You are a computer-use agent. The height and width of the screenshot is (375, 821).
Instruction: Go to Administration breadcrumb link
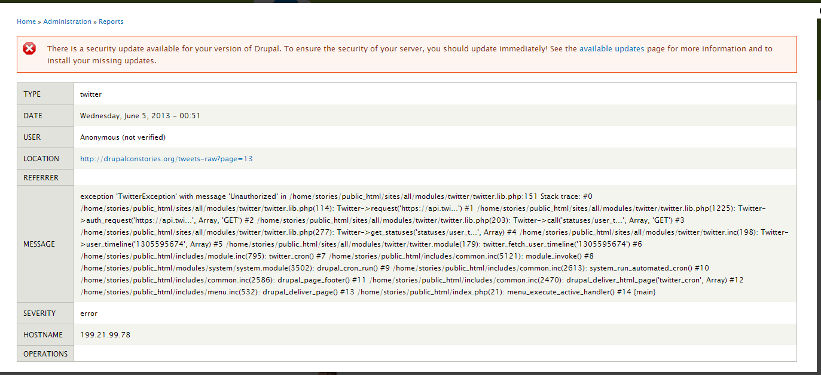68,21
